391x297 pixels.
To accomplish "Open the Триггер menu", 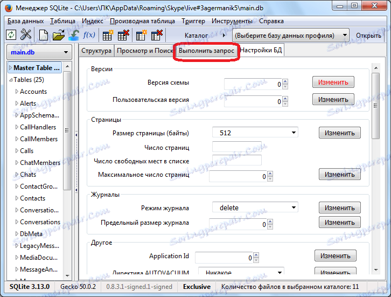I will pos(193,21).
